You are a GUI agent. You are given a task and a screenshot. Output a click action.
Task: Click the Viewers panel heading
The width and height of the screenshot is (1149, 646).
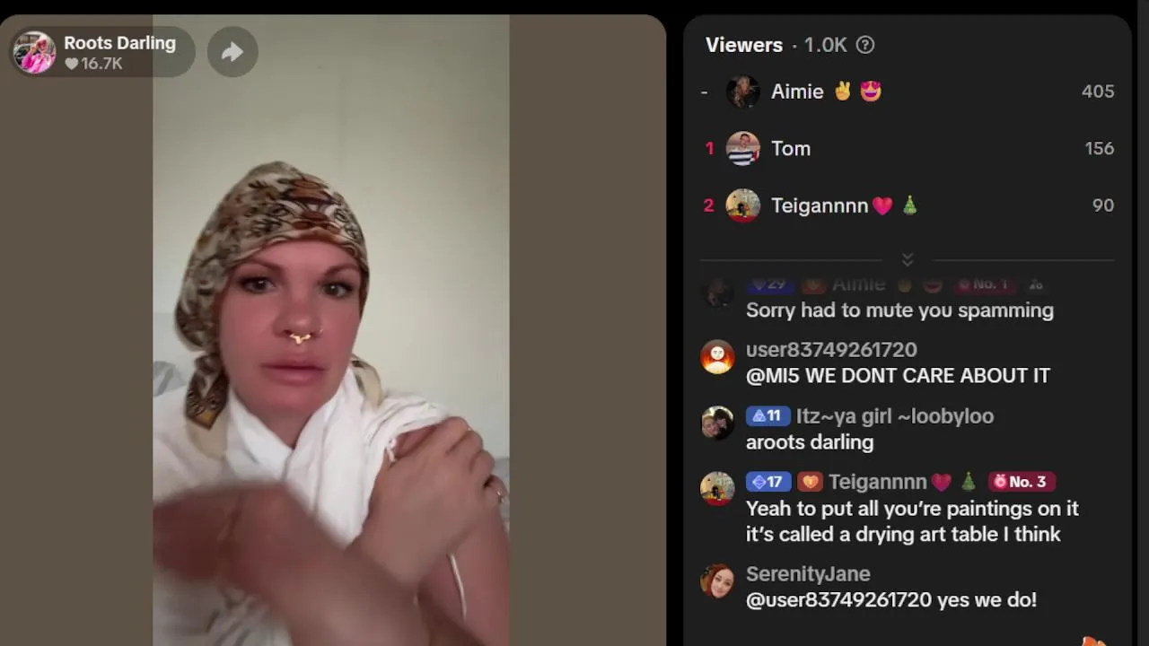(744, 45)
